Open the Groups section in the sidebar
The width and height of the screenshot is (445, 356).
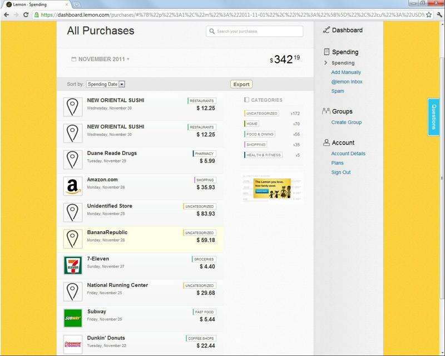click(342, 111)
